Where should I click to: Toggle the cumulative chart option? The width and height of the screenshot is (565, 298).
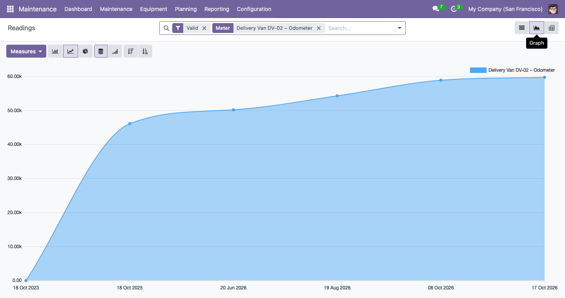[115, 51]
